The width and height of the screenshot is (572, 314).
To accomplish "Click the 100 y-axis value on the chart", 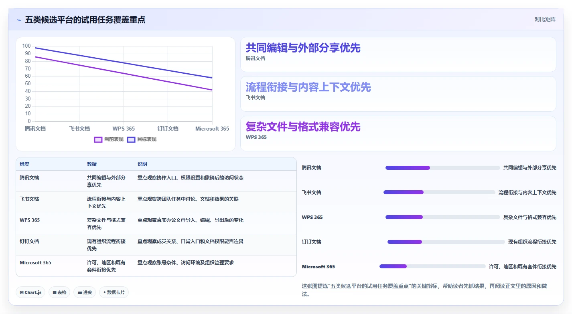I will tap(26, 46).
